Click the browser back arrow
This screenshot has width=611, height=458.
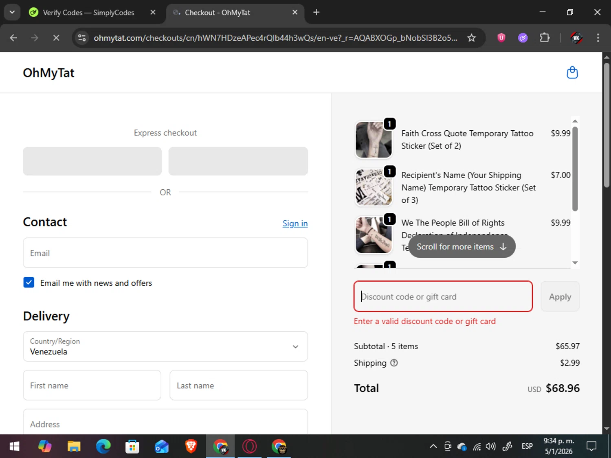13,38
